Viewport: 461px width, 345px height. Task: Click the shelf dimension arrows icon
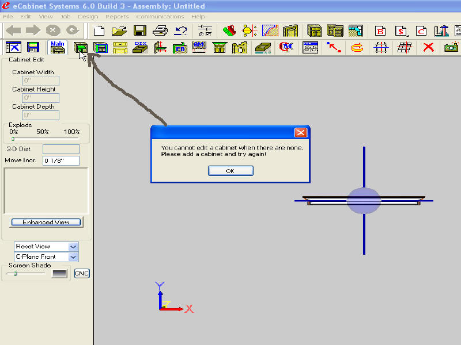[x=161, y=48]
